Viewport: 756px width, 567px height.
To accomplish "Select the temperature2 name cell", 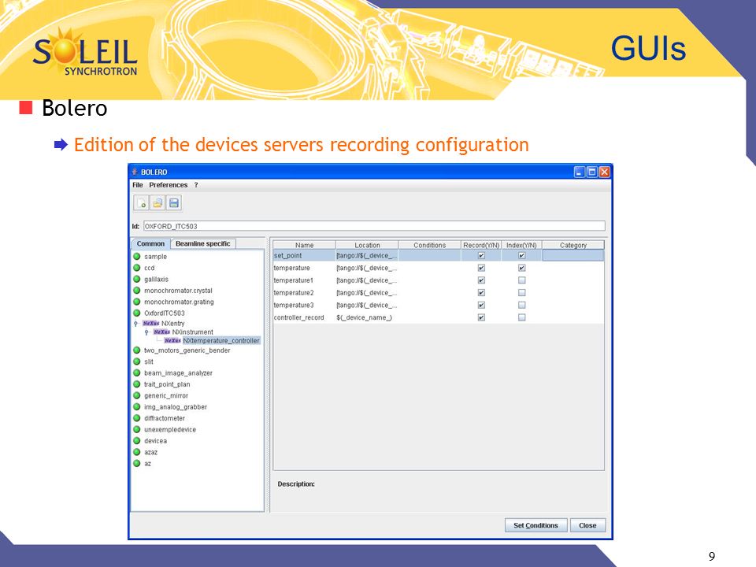I will (304, 293).
